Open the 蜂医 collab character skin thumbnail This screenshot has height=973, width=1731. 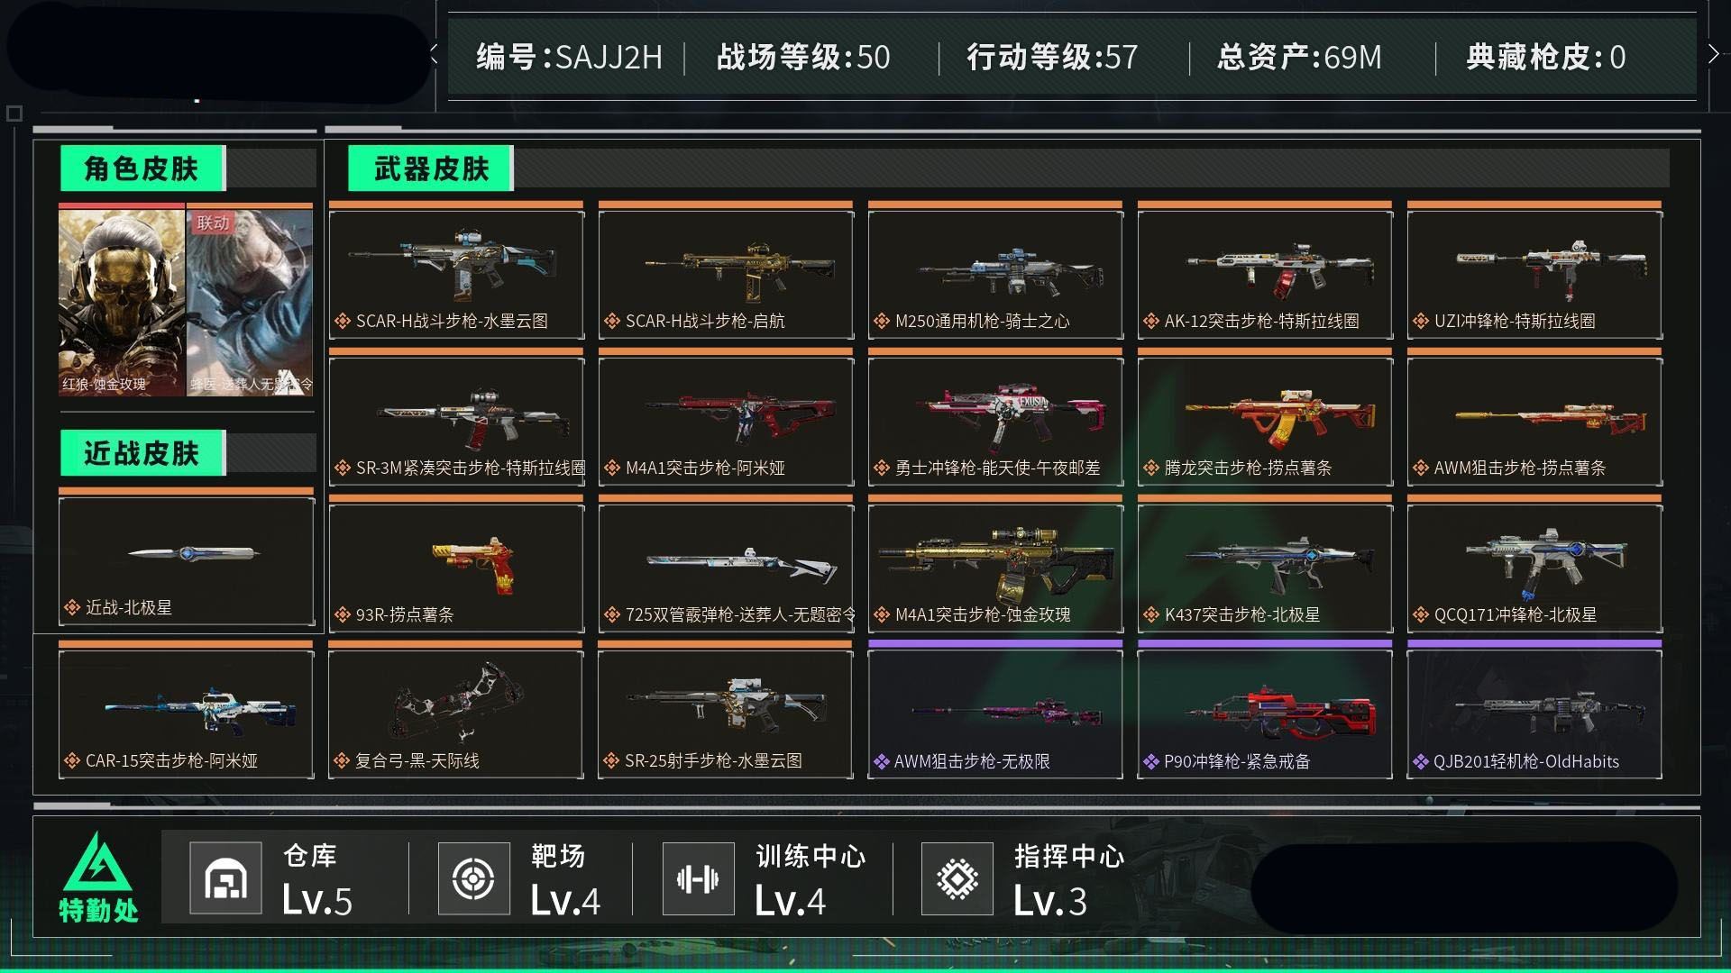tap(250, 303)
